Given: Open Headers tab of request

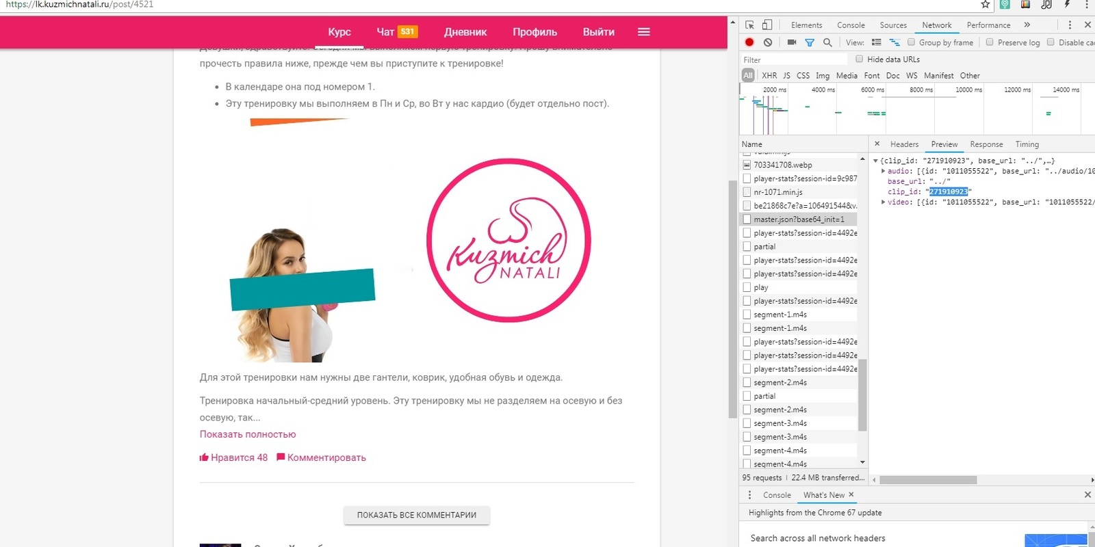Looking at the screenshot, I should (904, 144).
